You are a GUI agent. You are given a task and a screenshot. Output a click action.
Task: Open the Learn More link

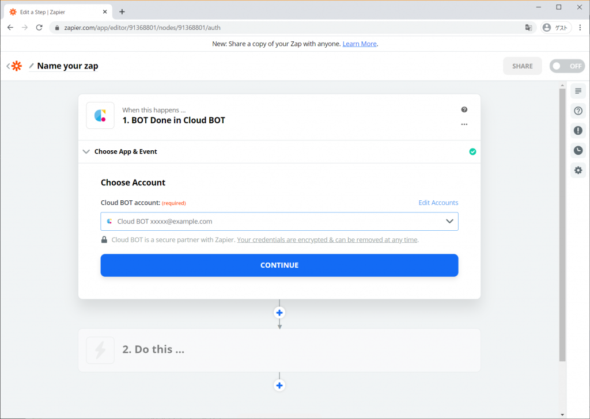pos(360,44)
